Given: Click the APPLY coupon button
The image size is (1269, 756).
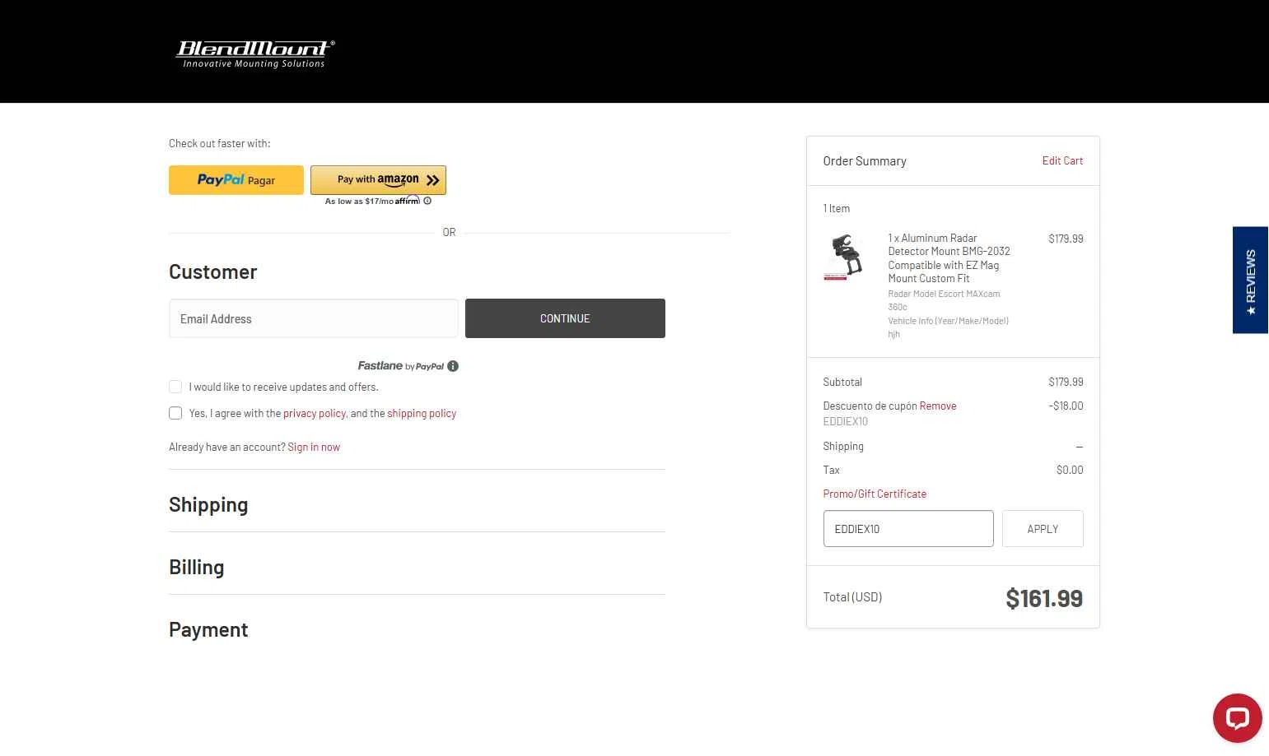Looking at the screenshot, I should tap(1043, 529).
